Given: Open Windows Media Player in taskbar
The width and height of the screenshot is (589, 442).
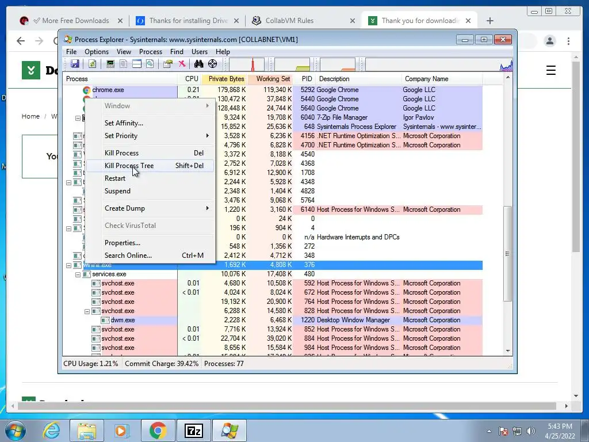Looking at the screenshot, I should (122, 430).
